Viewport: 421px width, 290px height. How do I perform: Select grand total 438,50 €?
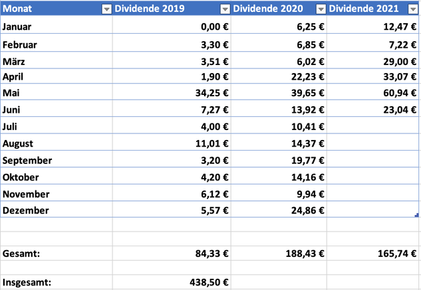pyautogui.click(x=172, y=282)
